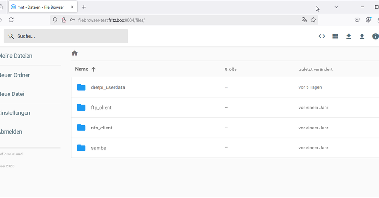379x198 pixels.
Task: Click the nfs_client modified date
Action: tap(313, 128)
